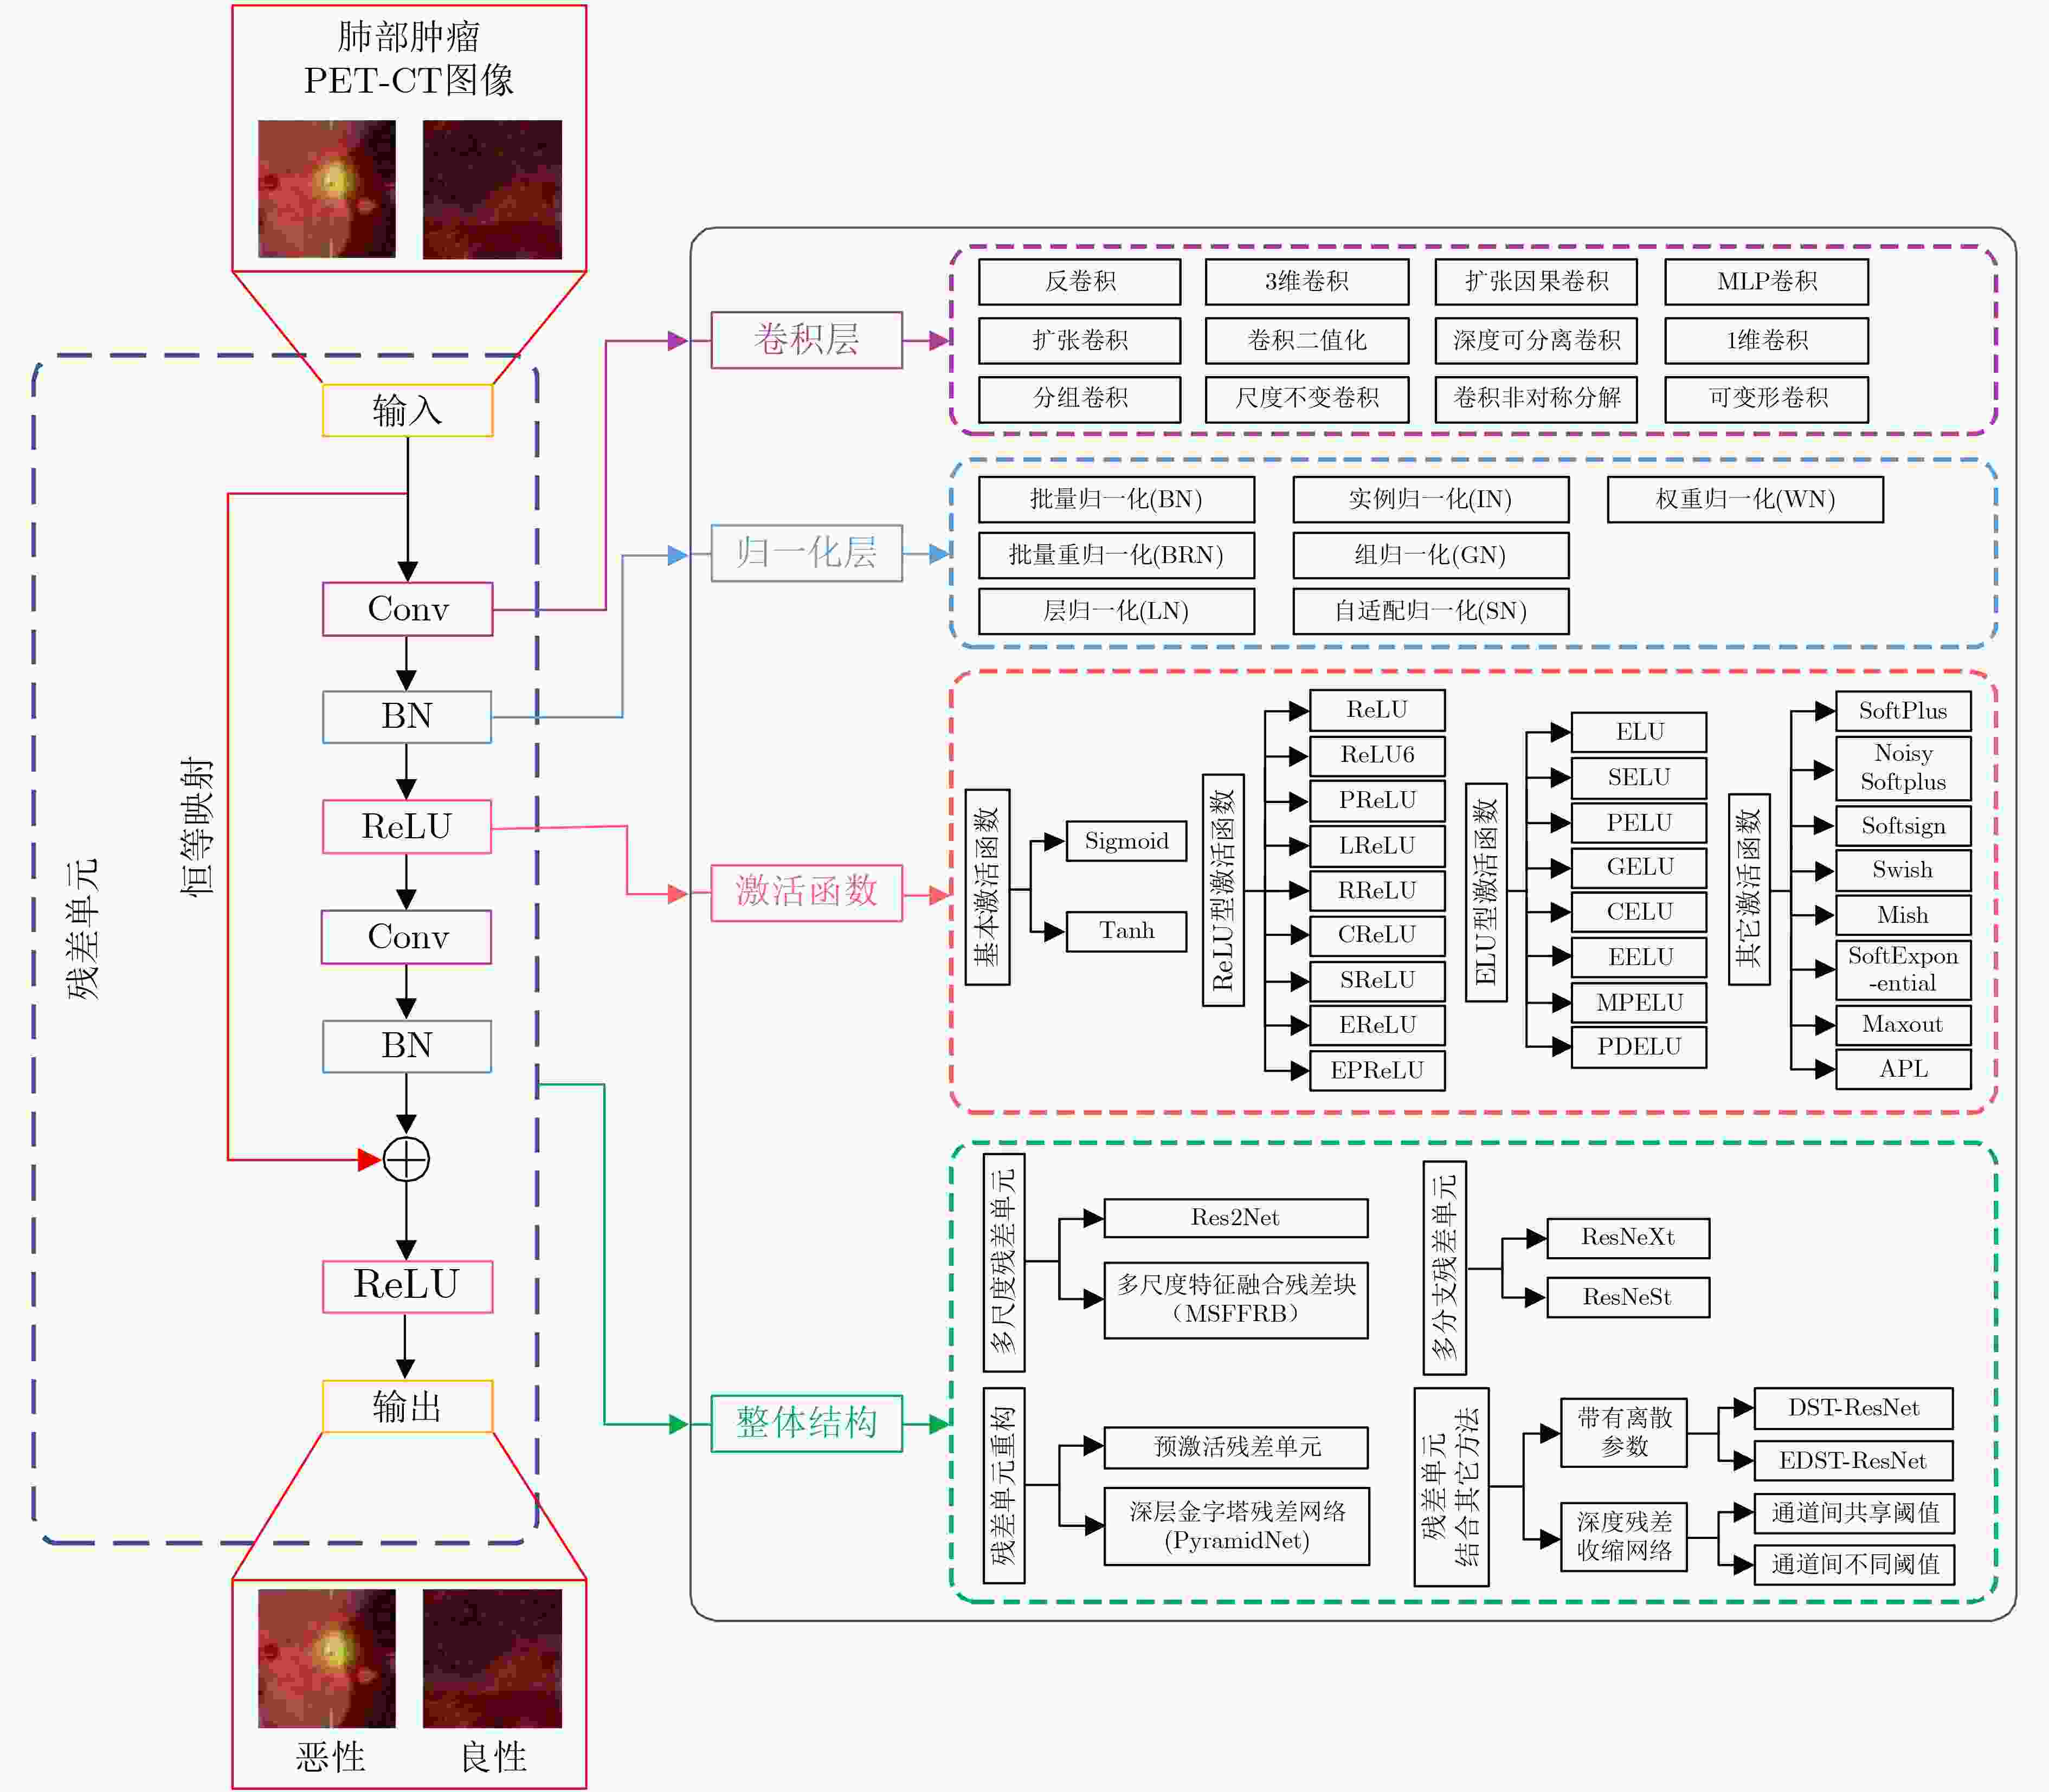Viewport: 2049px width, 1792px height.
Task: Click the 卷积二值化 box
Action: pyautogui.click(x=1306, y=341)
